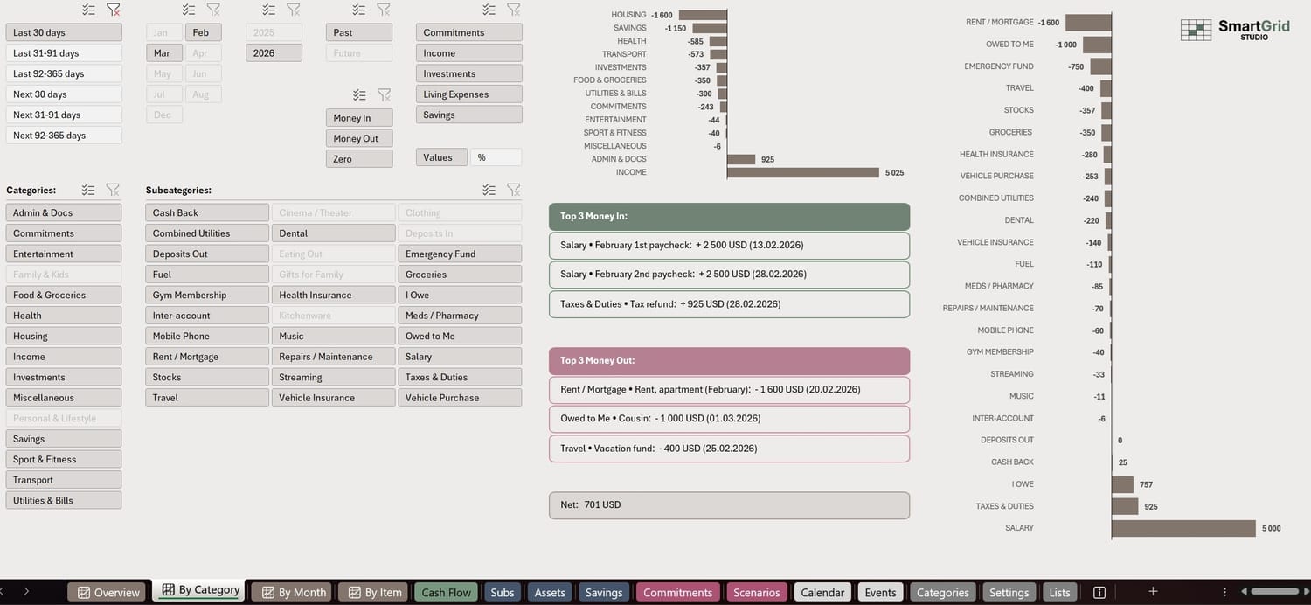The height and width of the screenshot is (605, 1311).
Task: Toggle the Money Out filter
Action: 358,137
